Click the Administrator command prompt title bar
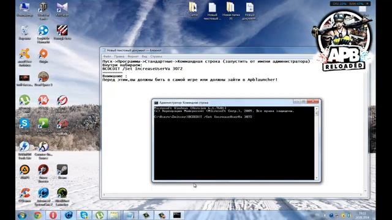 click(222, 103)
